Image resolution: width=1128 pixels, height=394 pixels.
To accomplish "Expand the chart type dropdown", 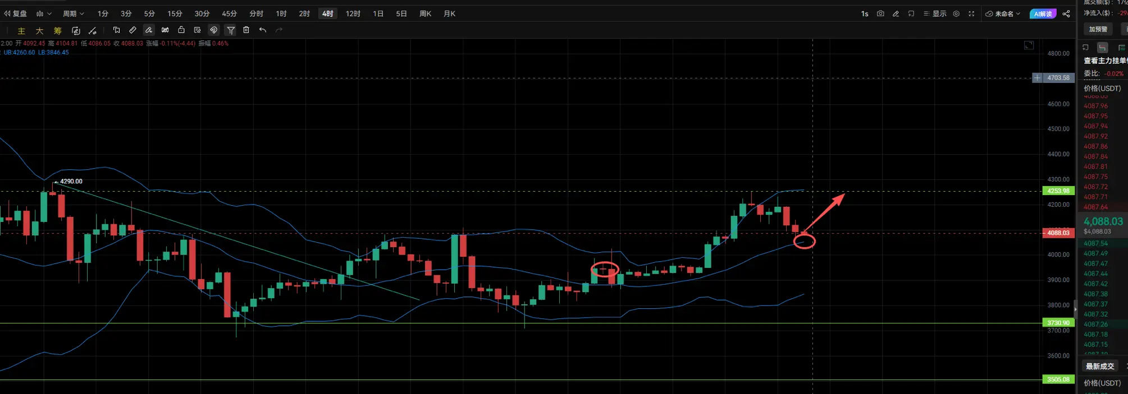I will 44,13.
